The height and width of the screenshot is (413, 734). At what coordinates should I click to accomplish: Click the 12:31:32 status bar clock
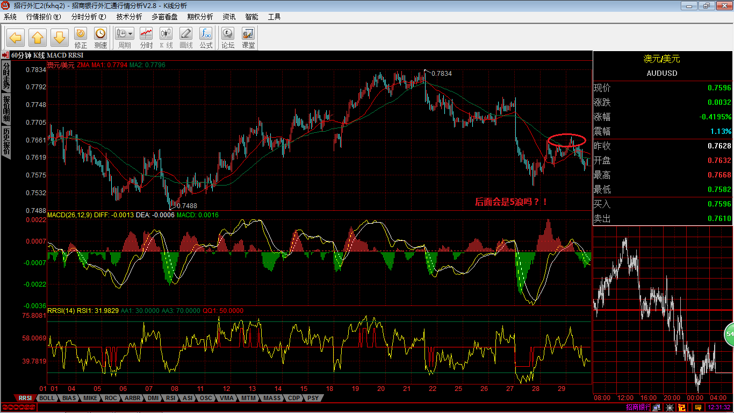tap(718, 408)
